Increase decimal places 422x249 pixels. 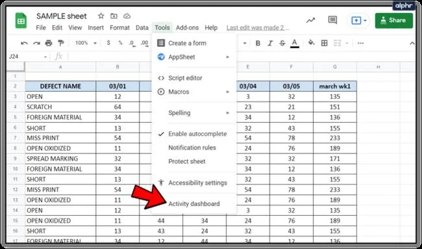(145, 43)
